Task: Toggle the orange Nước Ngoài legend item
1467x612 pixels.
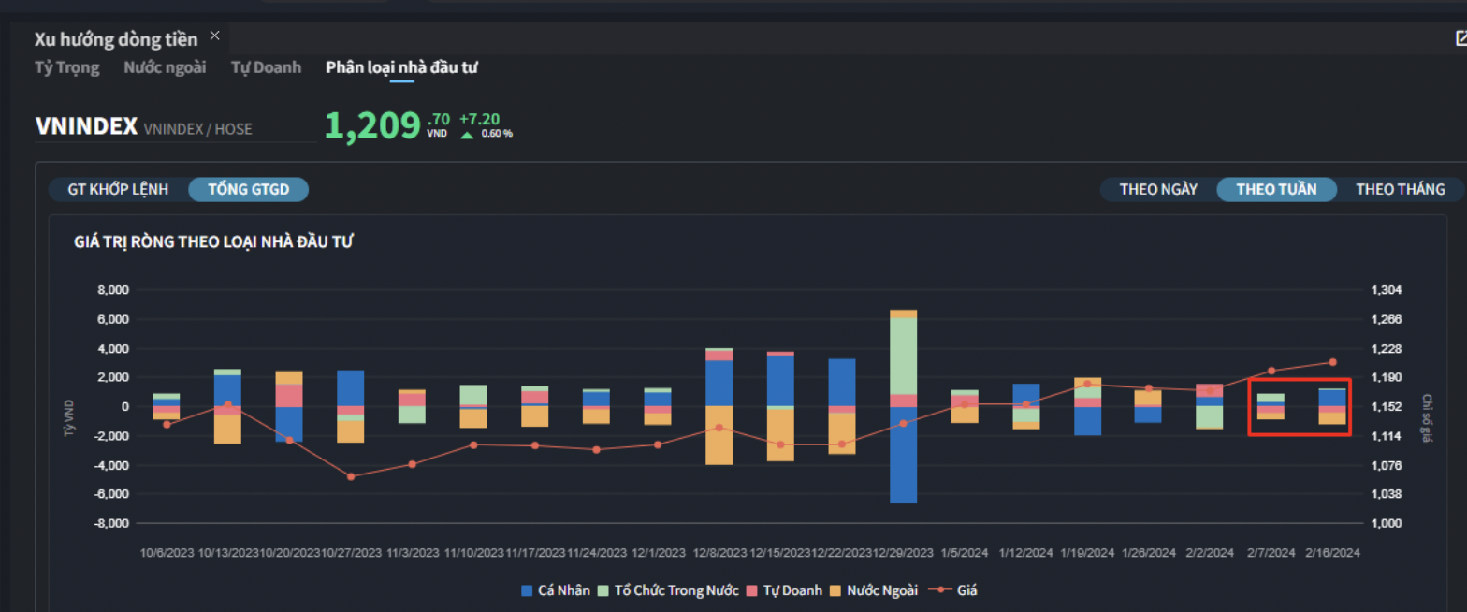Action: pyautogui.click(x=835, y=591)
